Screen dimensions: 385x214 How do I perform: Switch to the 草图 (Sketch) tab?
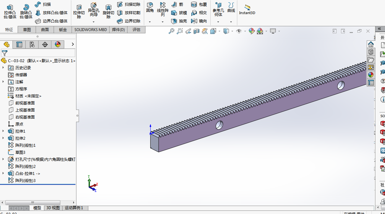tap(27, 29)
